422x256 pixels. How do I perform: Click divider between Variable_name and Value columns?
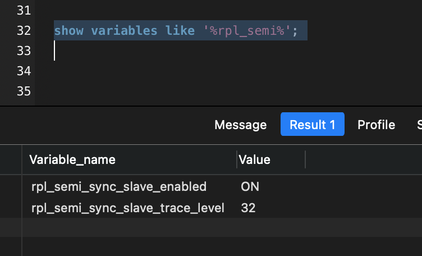click(237, 160)
